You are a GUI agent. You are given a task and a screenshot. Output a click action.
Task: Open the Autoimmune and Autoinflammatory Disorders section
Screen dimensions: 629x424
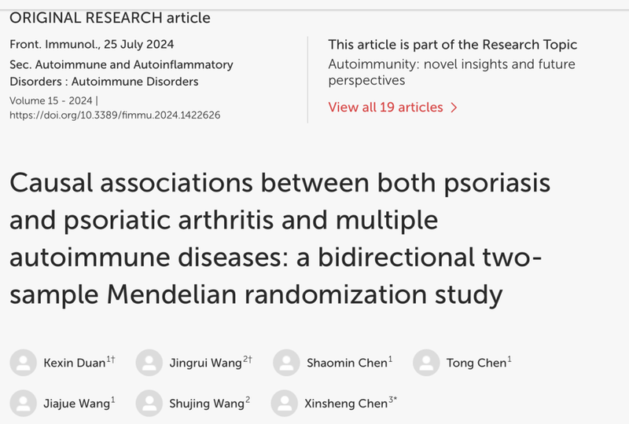pyautogui.click(x=121, y=73)
